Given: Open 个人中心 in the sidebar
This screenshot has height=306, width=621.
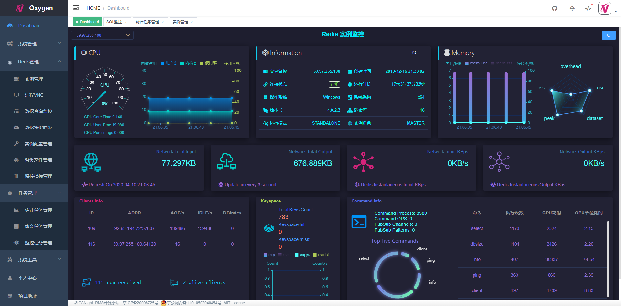Looking at the screenshot, I should 34,278.
